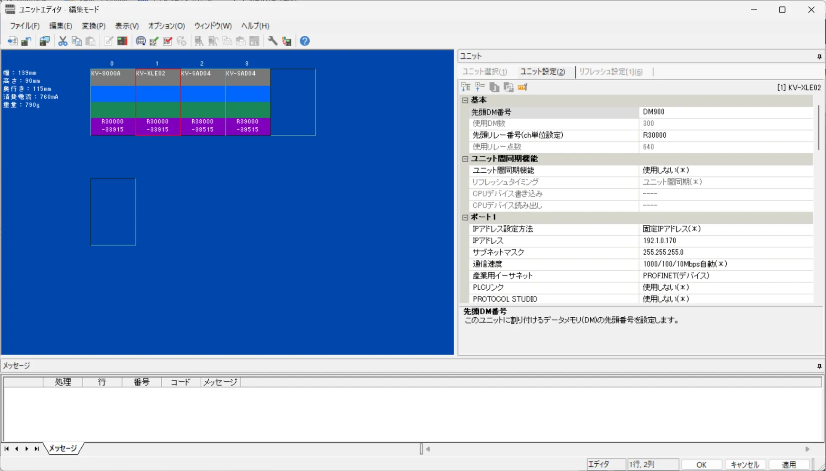Pin the メッセージ panel
Screen dimensions: 826x471
click(x=819, y=366)
